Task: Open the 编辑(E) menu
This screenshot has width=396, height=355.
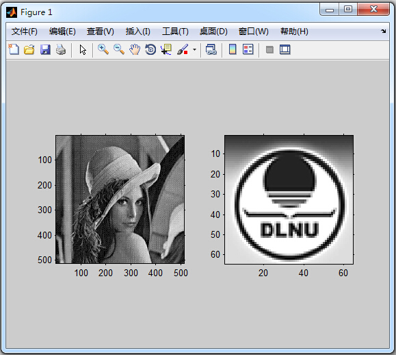Action: (62, 32)
